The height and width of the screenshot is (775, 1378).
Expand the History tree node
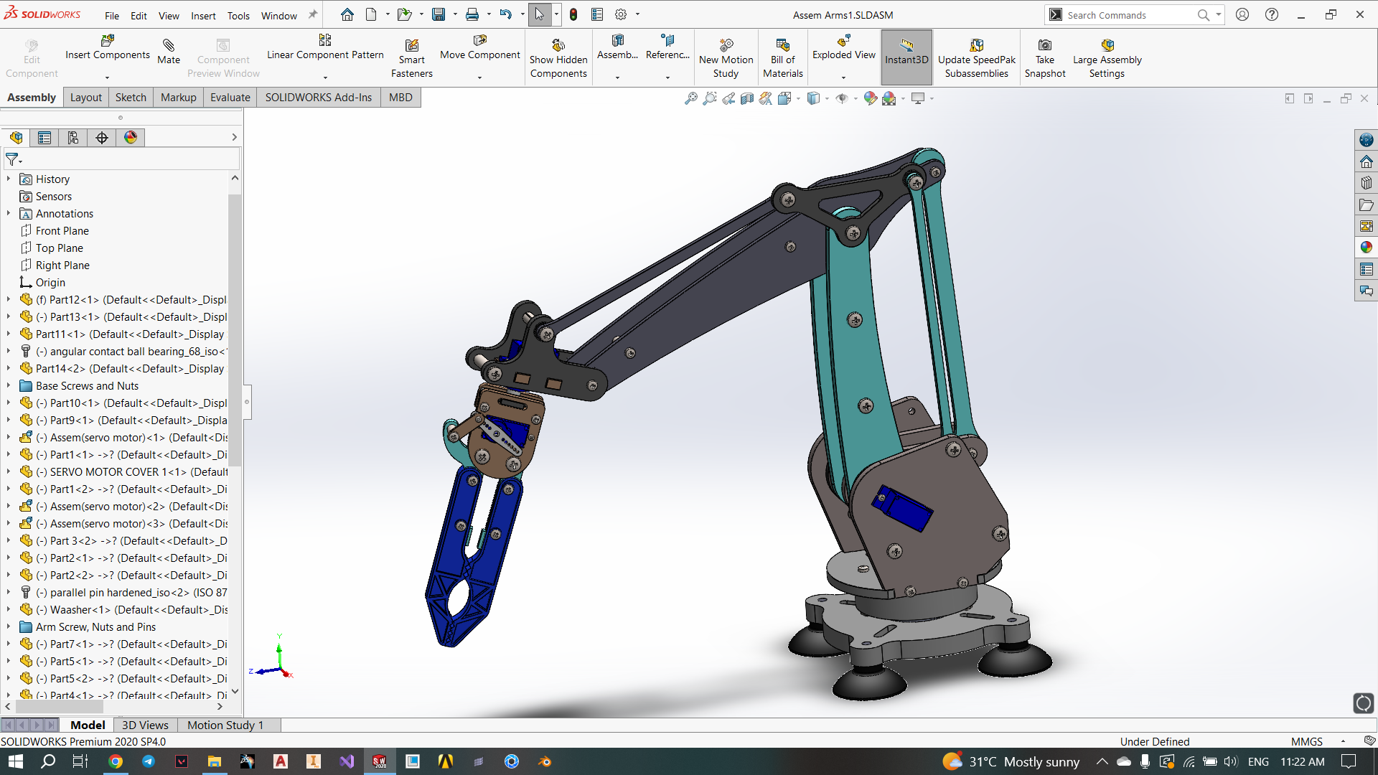pyautogui.click(x=9, y=179)
